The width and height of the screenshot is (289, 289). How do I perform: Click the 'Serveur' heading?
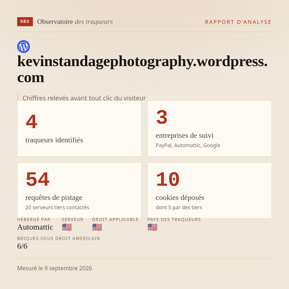point(73,219)
